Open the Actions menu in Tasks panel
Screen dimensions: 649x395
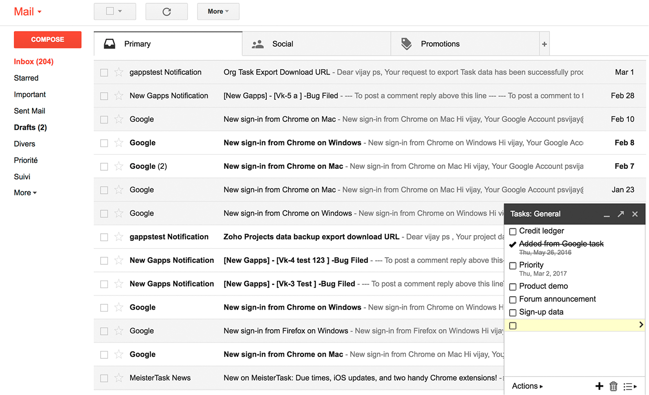(527, 386)
